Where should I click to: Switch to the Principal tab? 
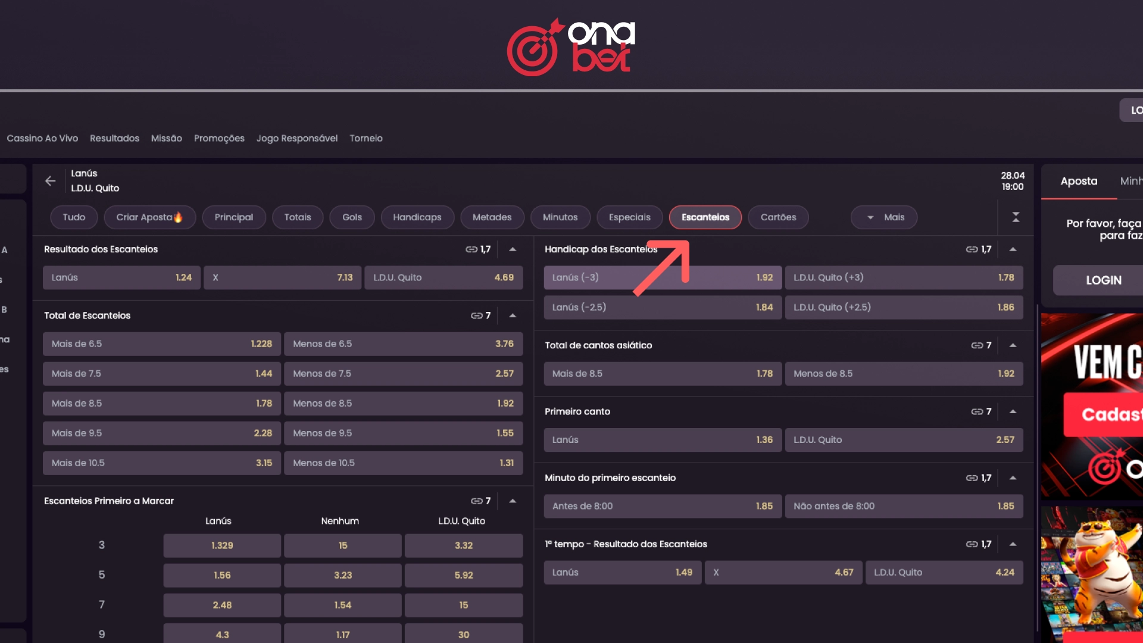point(234,217)
